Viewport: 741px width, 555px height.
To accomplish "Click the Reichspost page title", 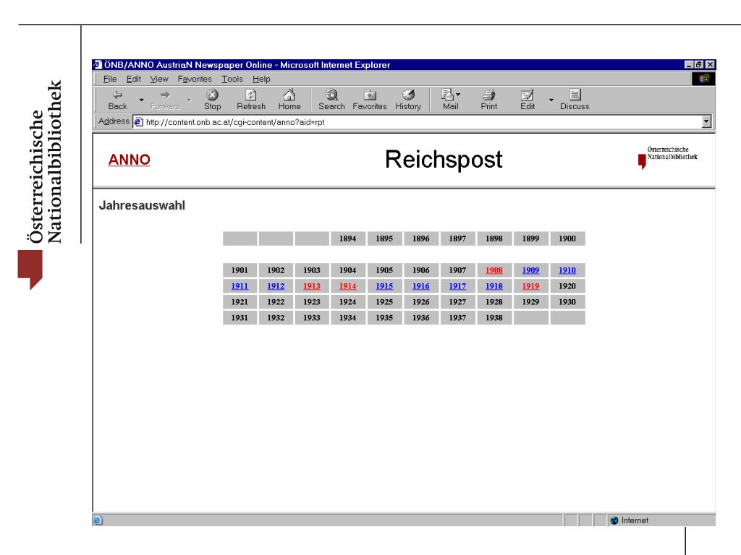I will (x=444, y=160).
